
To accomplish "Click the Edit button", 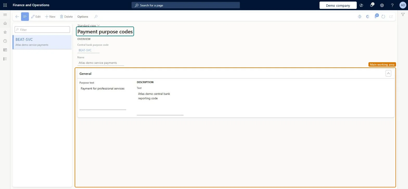I will 36,17.
